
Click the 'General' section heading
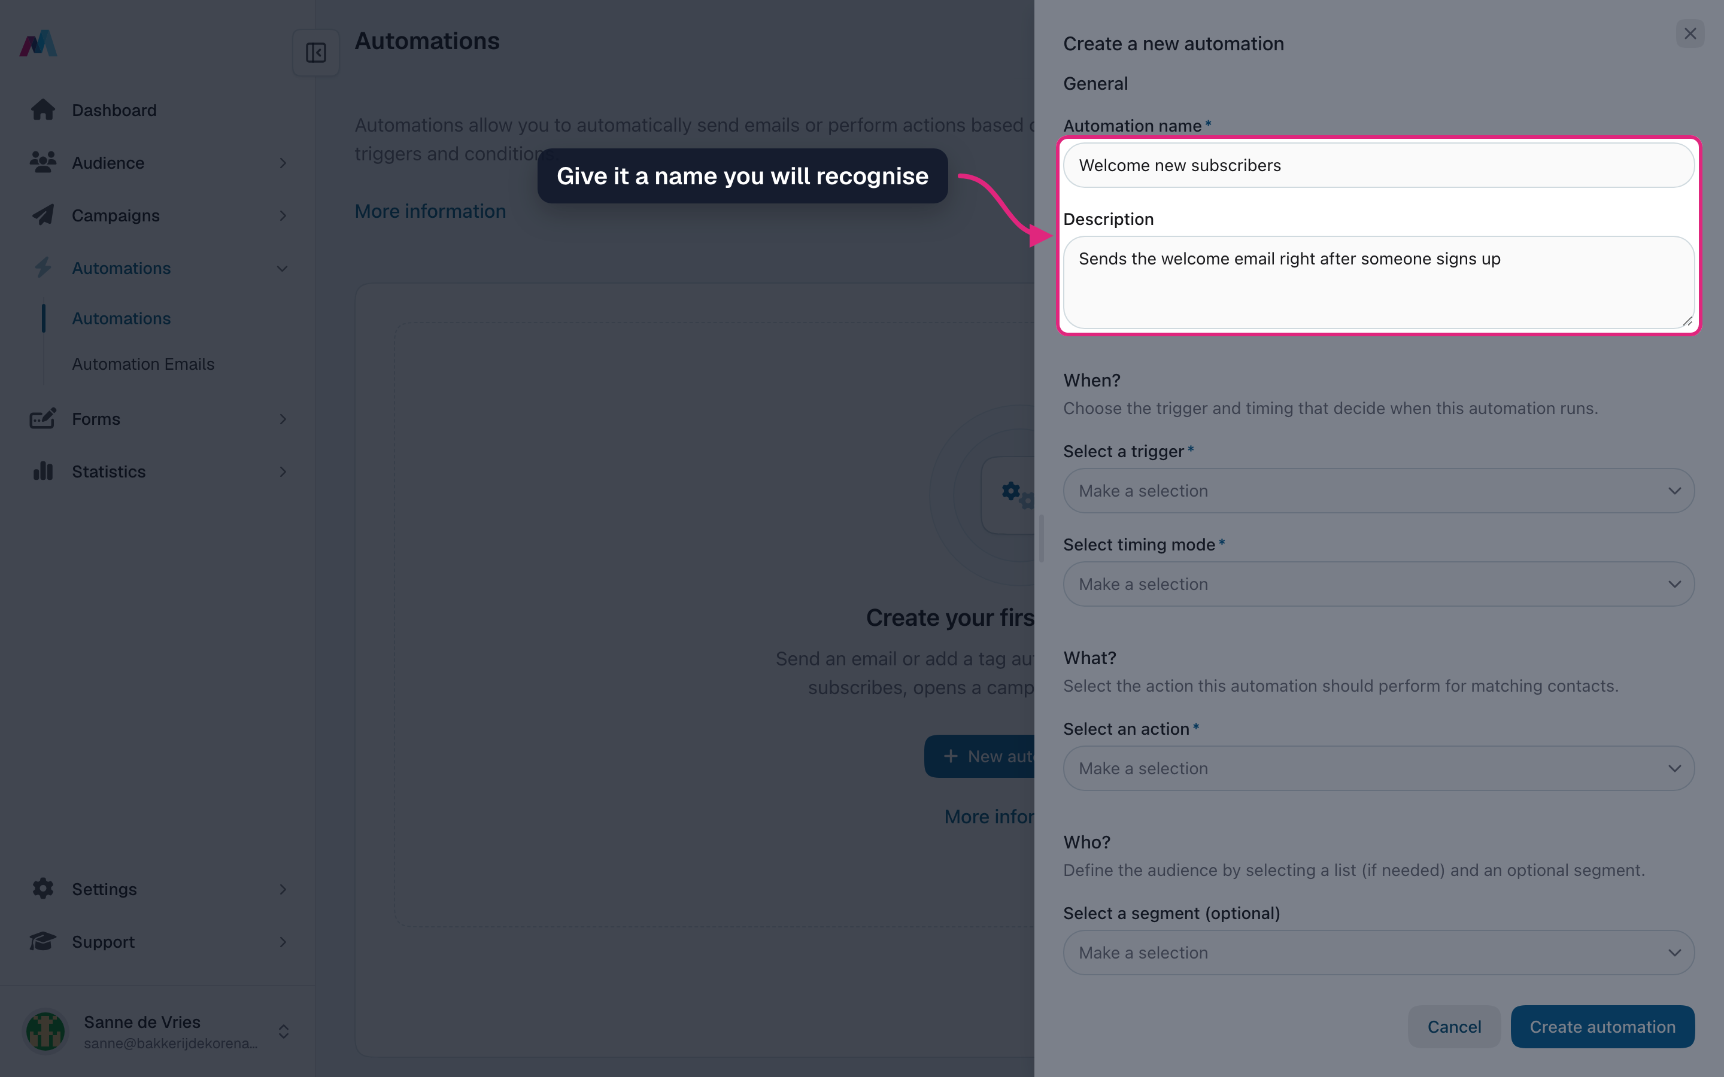tap(1095, 83)
